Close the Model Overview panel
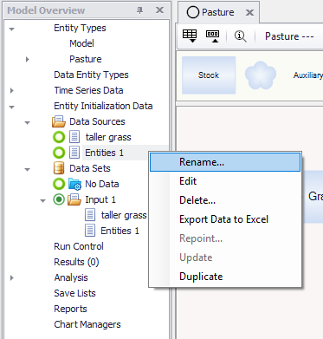 pyautogui.click(x=159, y=10)
